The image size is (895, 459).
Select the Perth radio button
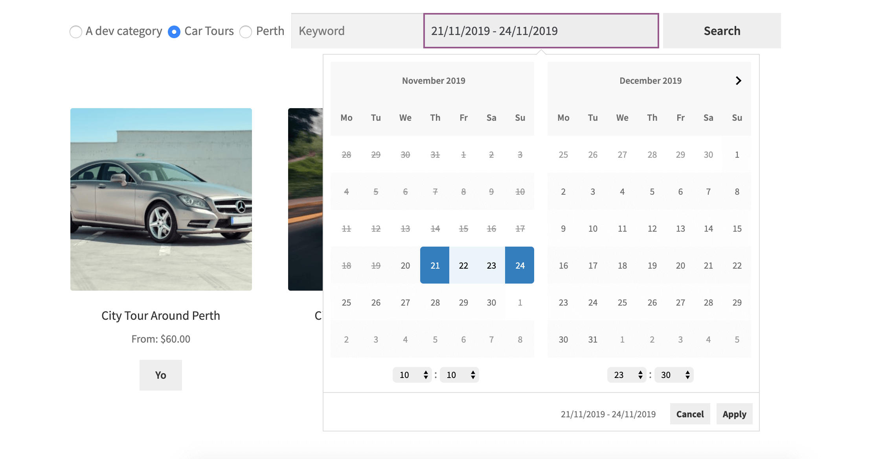pyautogui.click(x=246, y=30)
